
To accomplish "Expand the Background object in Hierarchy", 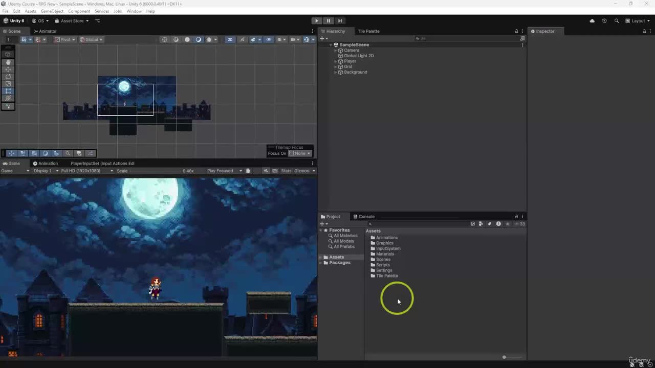I will click(x=335, y=72).
